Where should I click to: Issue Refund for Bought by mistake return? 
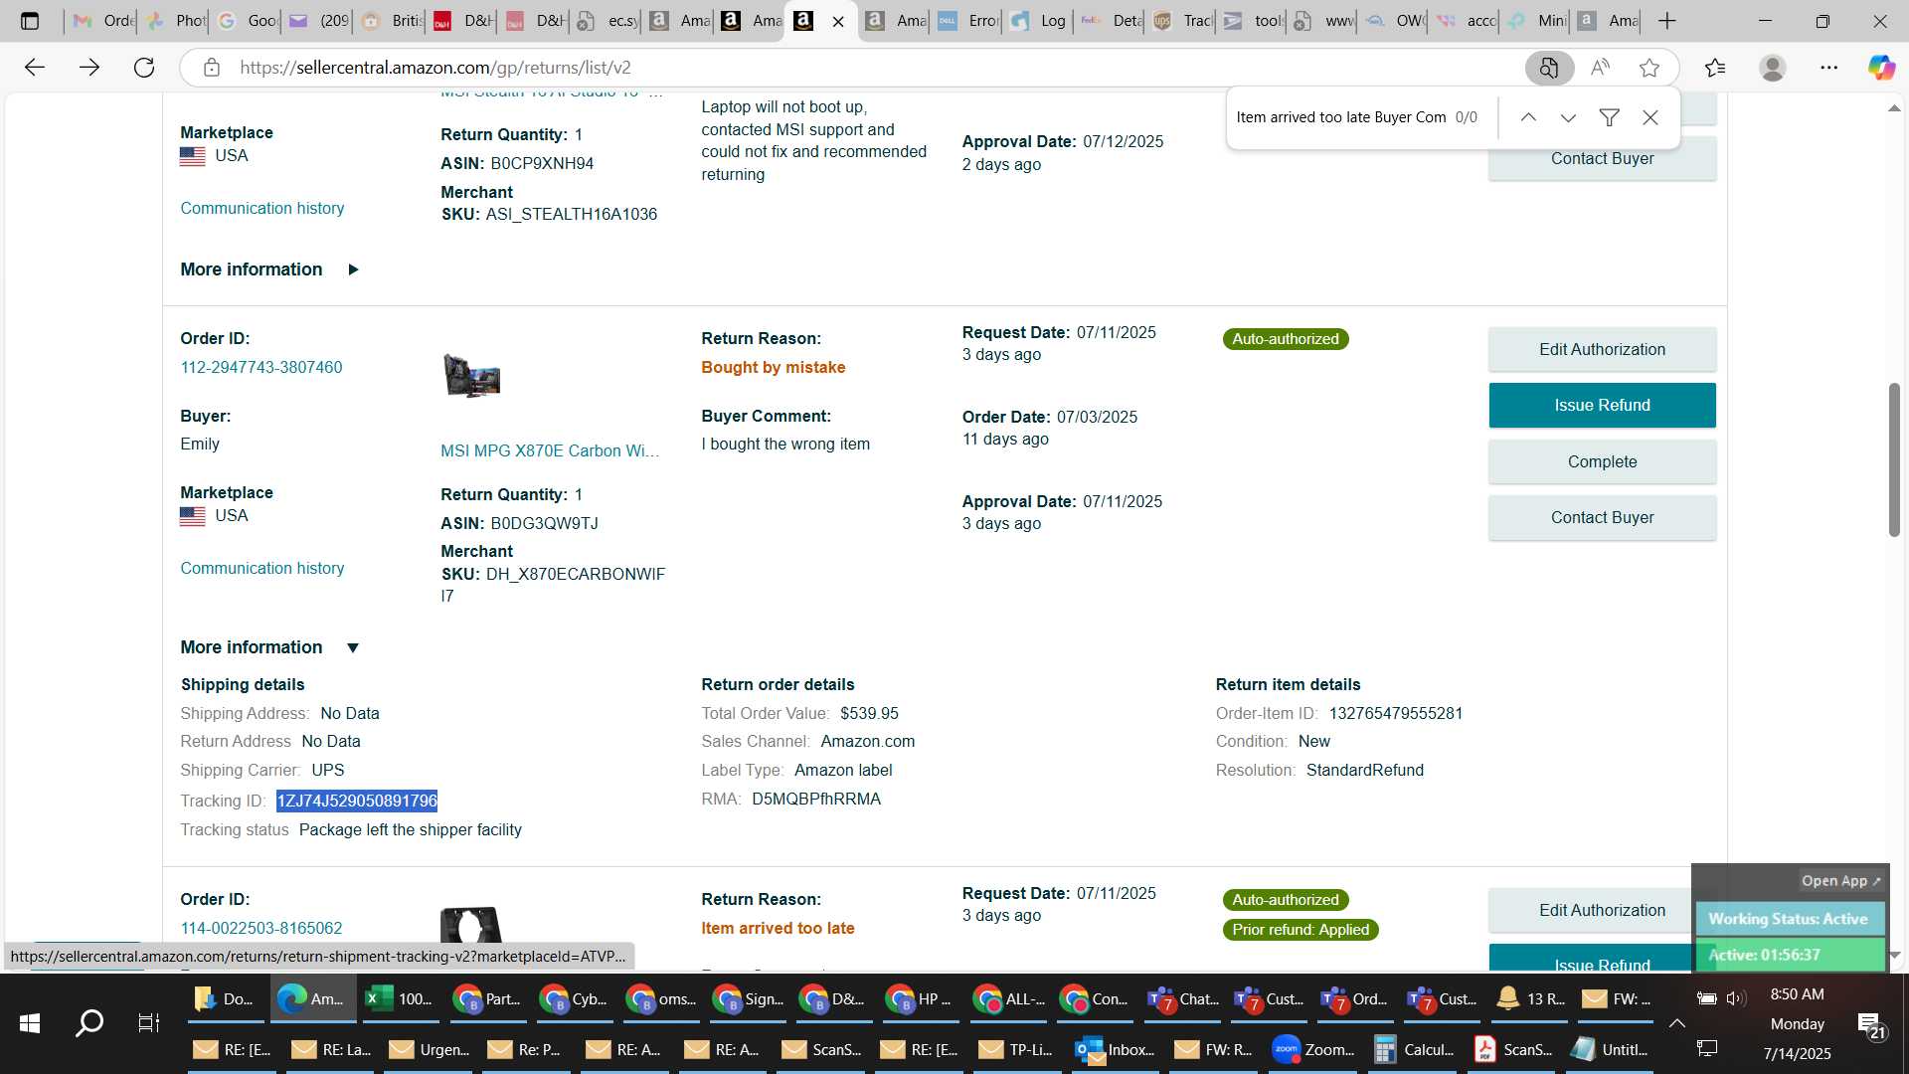(1602, 405)
